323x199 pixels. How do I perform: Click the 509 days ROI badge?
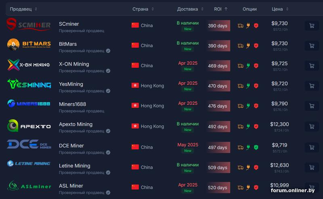(218, 168)
